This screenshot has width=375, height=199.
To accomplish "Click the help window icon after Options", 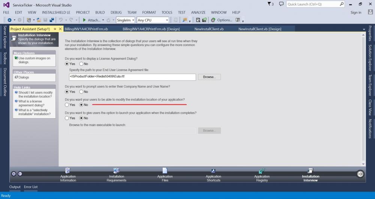I will coord(238,20).
